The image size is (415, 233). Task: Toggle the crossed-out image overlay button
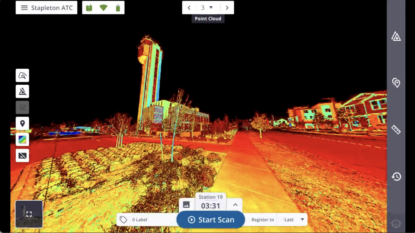pyautogui.click(x=22, y=156)
